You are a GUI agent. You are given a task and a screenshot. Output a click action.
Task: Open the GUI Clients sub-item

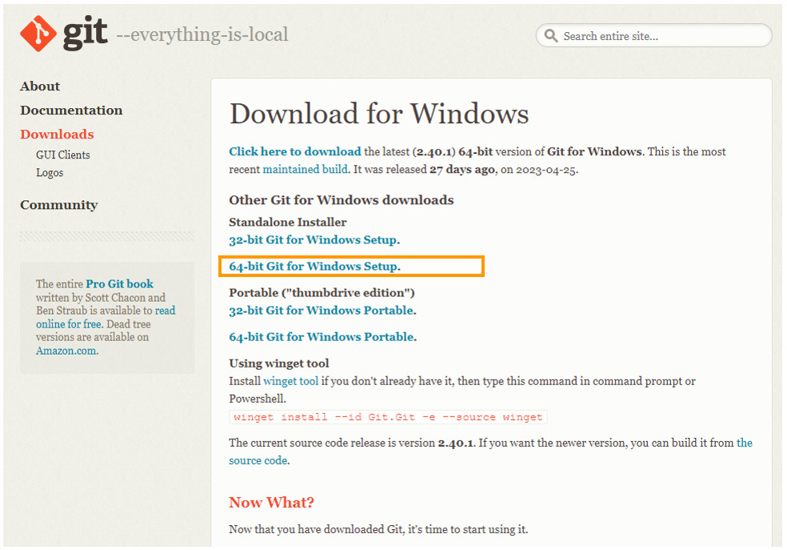[x=62, y=155]
